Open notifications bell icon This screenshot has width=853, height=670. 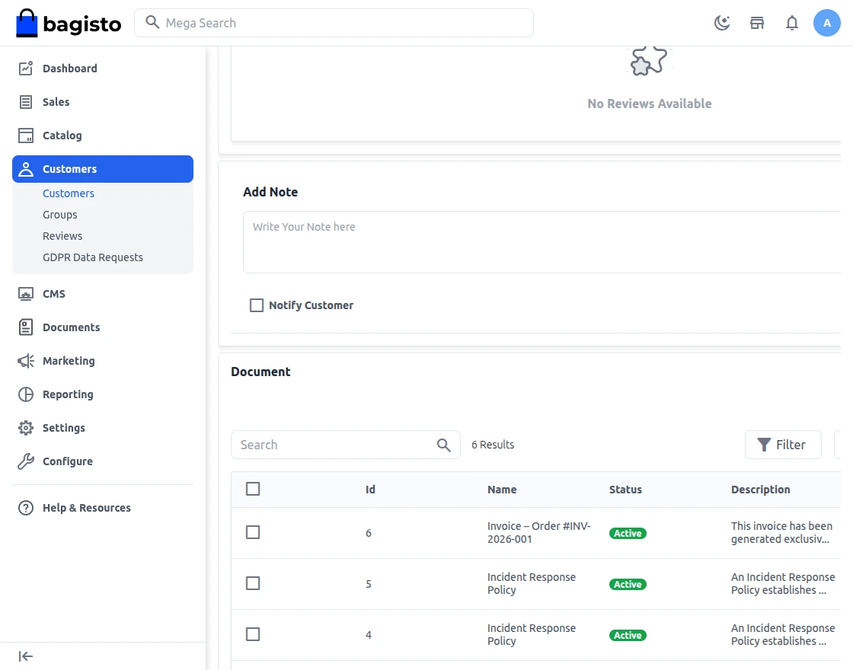[792, 23]
